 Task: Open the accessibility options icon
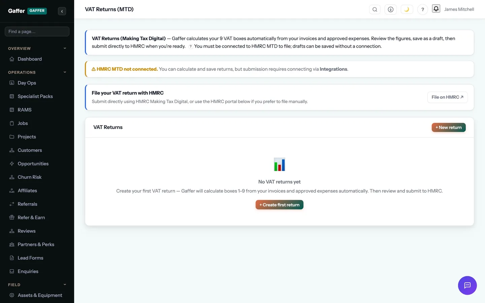coord(391,9)
